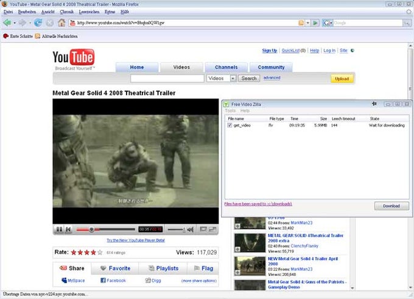The width and height of the screenshot is (414, 299).
Task: Click the search magnifier icon
Action: (x=407, y=23)
